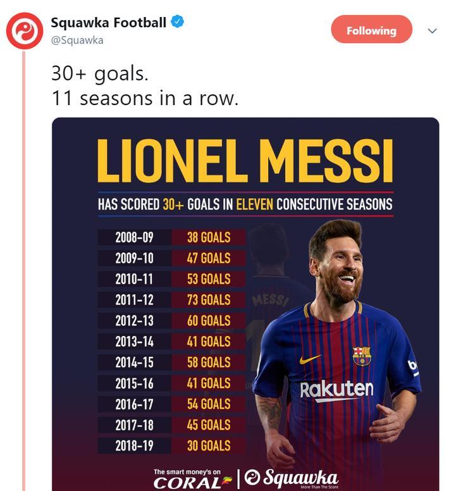Click the pink thread line below avatar
The image size is (449, 491).
click(23, 271)
